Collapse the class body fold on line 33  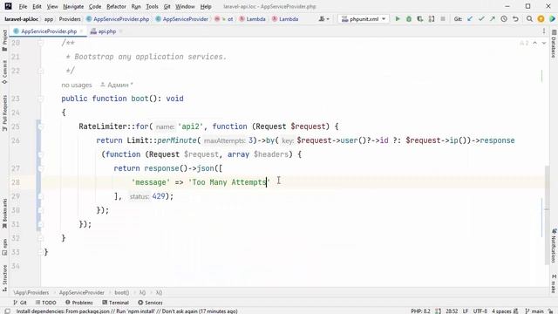pyautogui.click(x=40, y=252)
